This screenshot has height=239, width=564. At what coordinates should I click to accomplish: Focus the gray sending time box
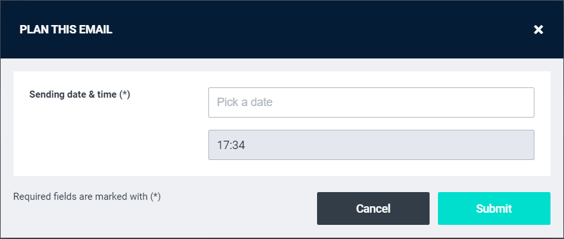(x=371, y=145)
